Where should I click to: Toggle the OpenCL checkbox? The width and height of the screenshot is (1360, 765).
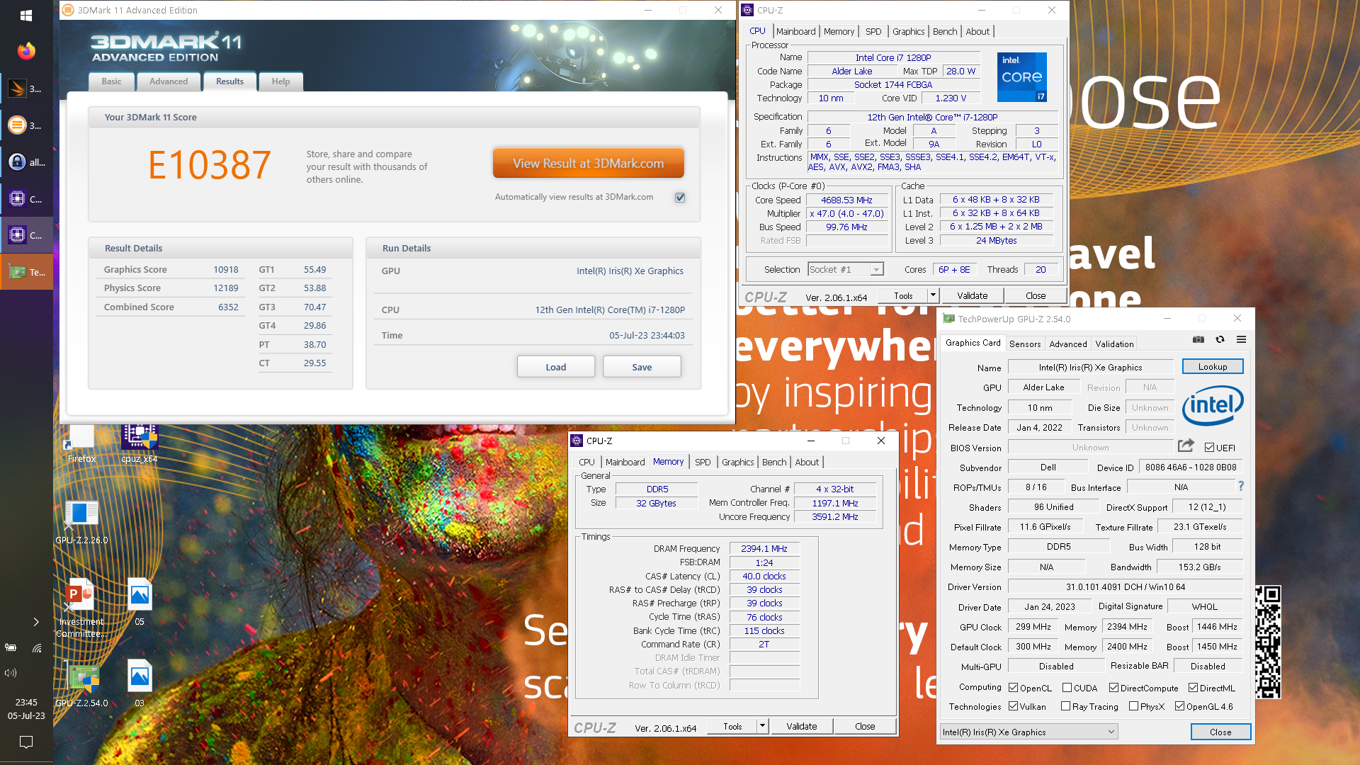coord(1014,688)
